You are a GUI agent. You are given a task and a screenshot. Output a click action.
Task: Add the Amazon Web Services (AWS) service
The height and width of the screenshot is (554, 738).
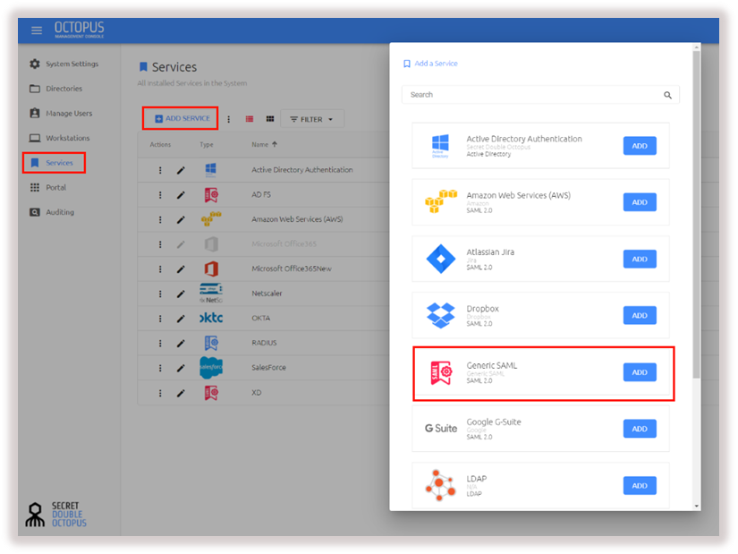click(x=640, y=202)
